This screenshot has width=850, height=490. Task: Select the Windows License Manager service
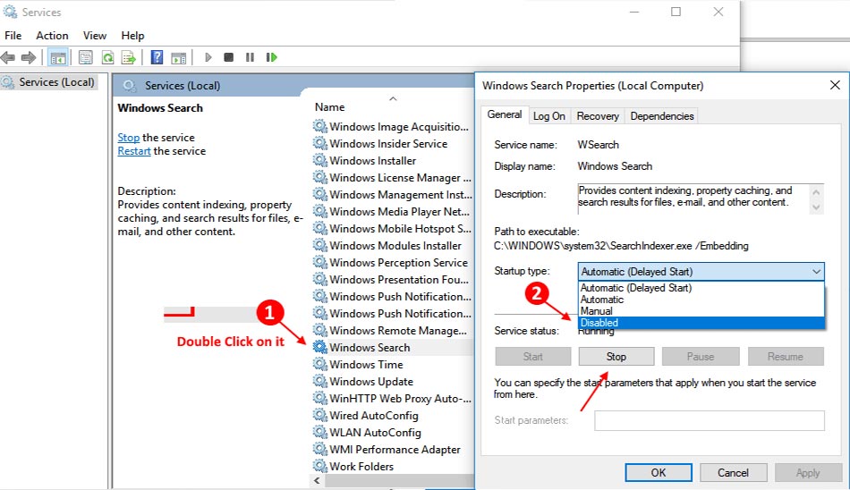[x=400, y=177]
